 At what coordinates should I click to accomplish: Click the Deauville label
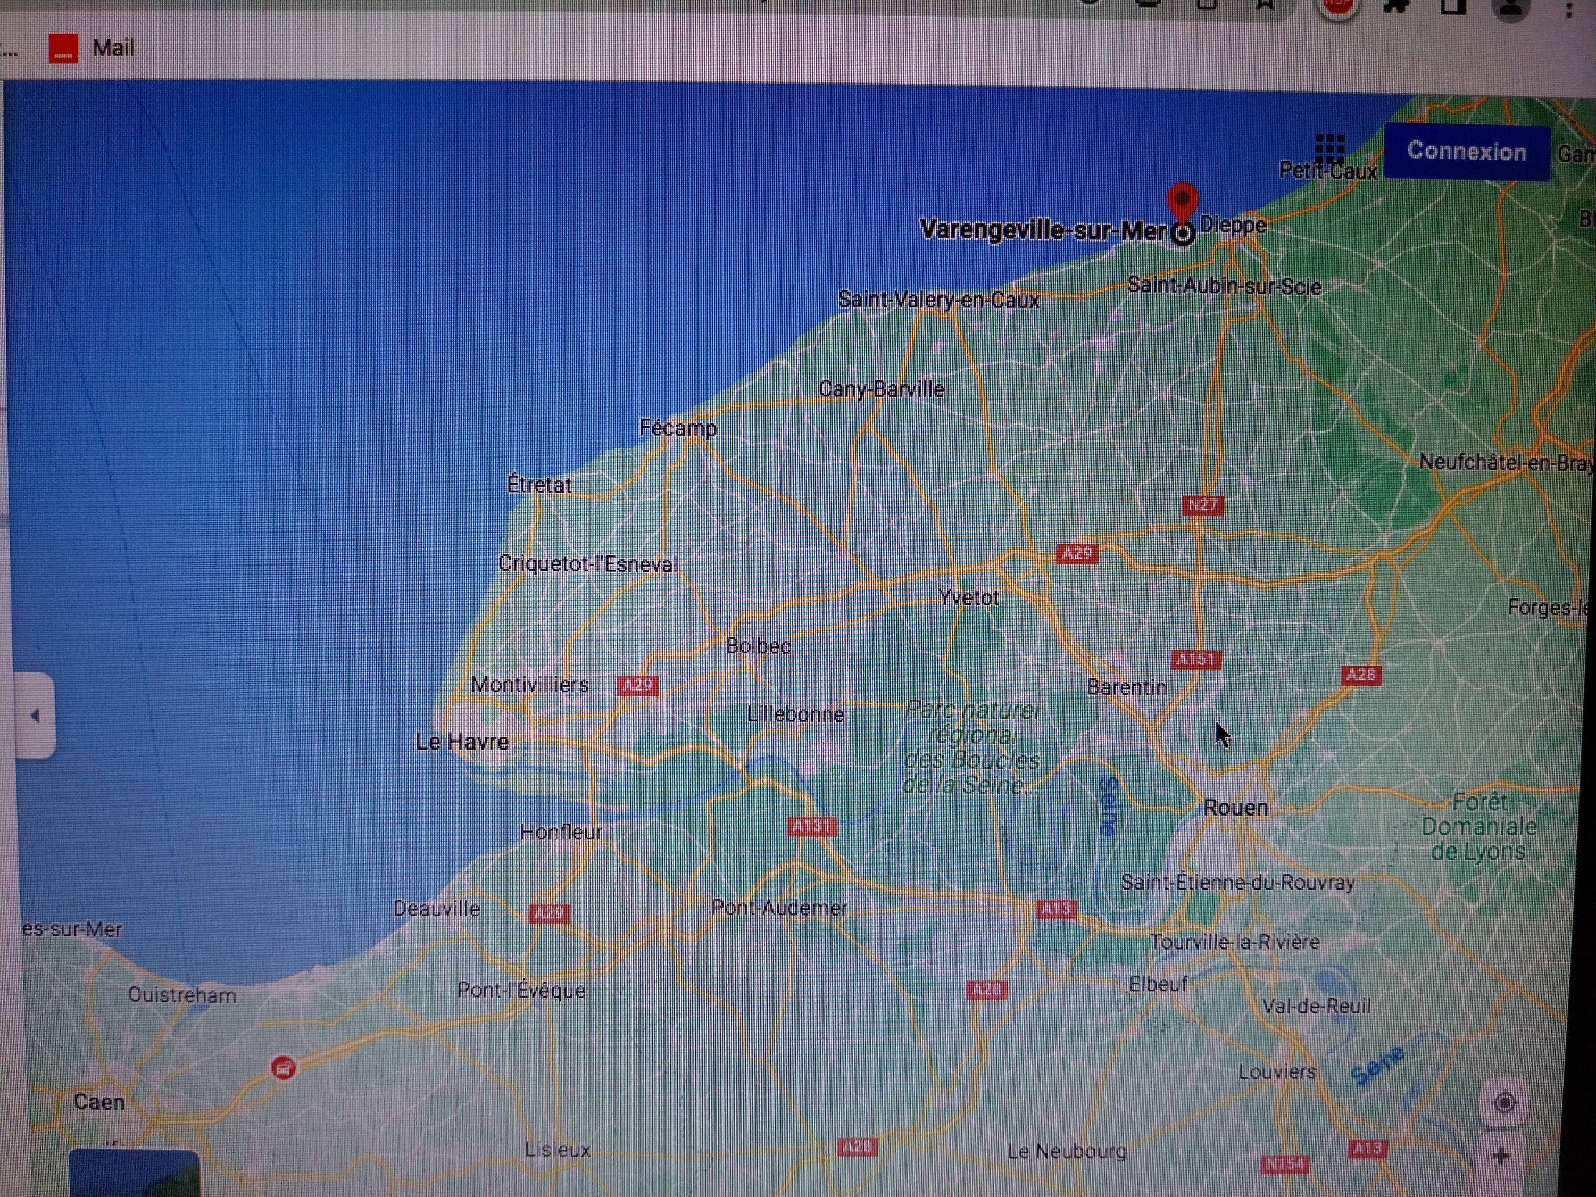(x=437, y=909)
